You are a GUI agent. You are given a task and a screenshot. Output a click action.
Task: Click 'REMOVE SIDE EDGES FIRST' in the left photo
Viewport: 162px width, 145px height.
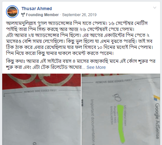(x=40, y=91)
